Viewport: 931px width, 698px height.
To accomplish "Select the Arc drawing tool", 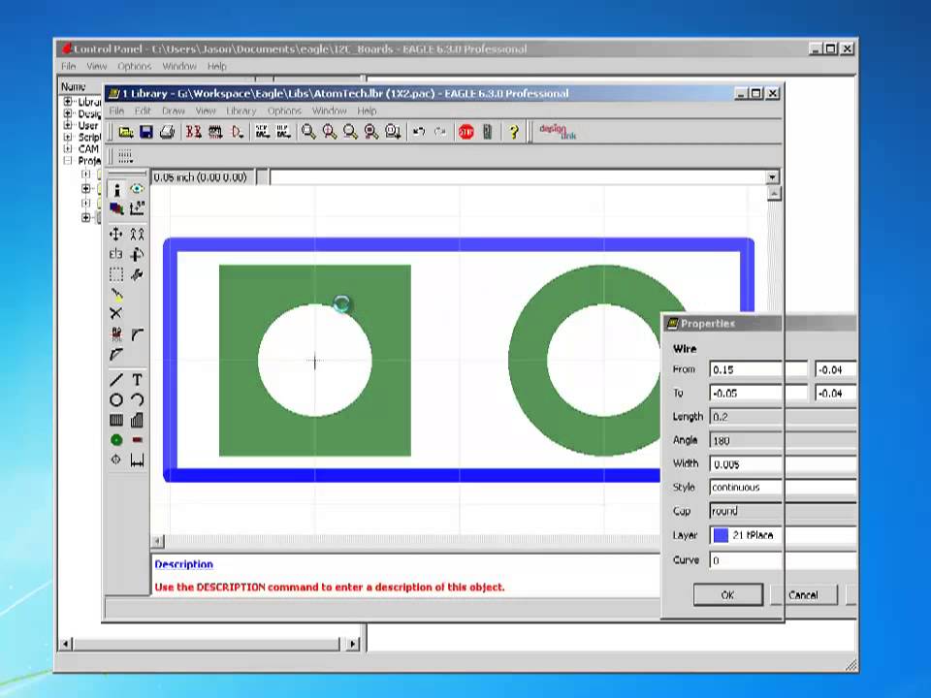I will (137, 400).
